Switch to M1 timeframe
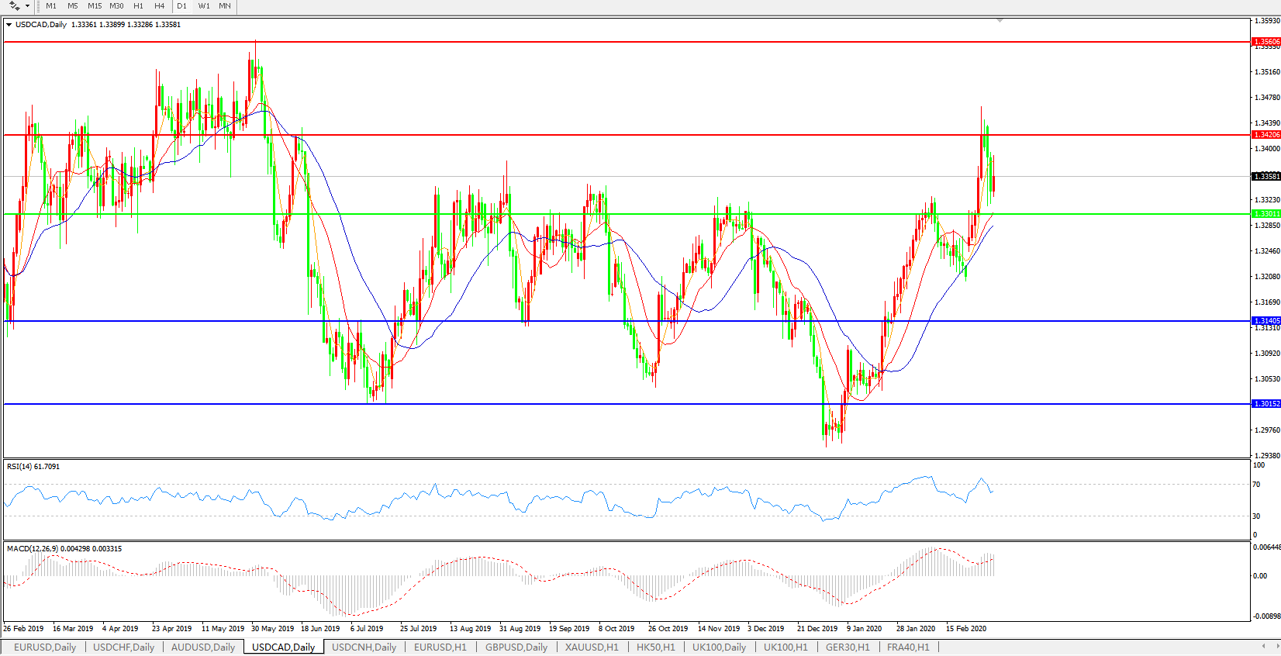The height and width of the screenshot is (656, 1281). [x=51, y=6]
